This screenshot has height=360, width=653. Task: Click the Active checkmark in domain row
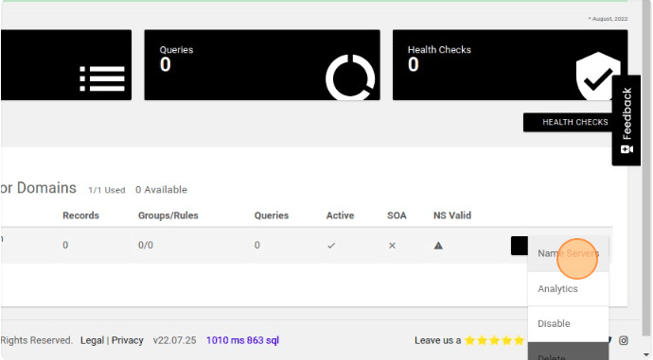(331, 246)
